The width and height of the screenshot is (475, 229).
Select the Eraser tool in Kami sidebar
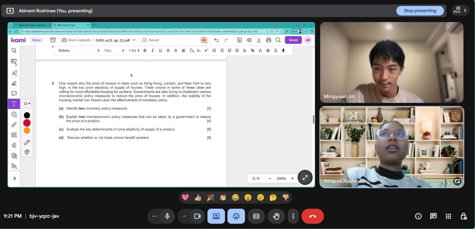pos(14,145)
